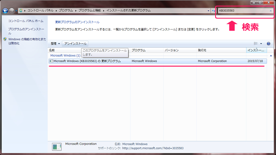This screenshot has width=276, height=155.
Task: Sort by 発行元 column header
Action: click(x=221, y=50)
